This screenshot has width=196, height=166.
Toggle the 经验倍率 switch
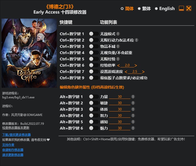[x=94, y=65]
